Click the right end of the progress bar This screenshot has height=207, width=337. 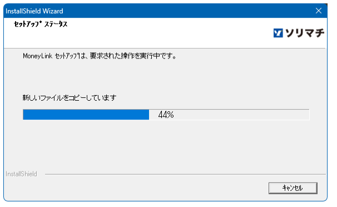(306, 115)
